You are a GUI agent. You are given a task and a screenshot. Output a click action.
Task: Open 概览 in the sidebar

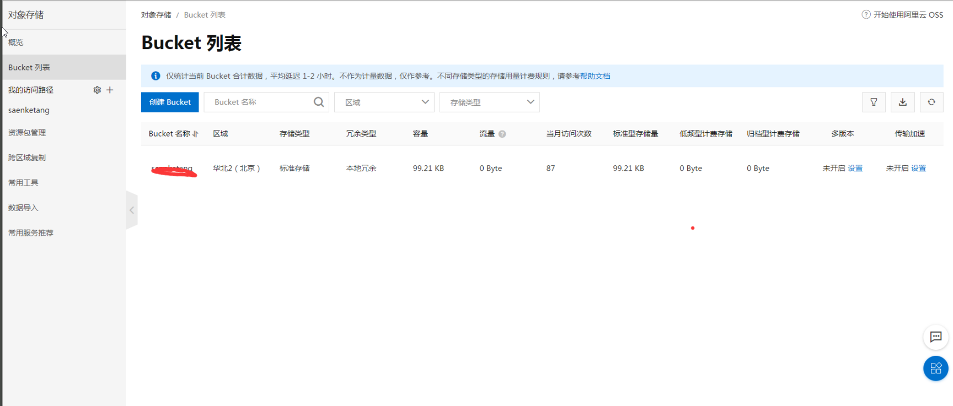(16, 42)
